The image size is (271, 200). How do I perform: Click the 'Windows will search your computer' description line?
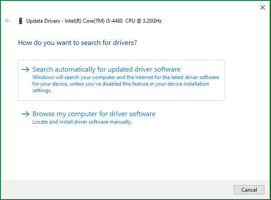tap(125, 77)
